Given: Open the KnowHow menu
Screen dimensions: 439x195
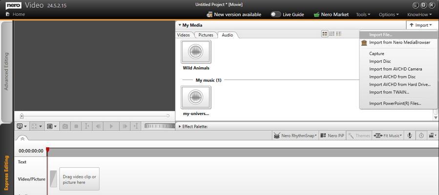Looking at the screenshot, I should [x=419, y=15].
